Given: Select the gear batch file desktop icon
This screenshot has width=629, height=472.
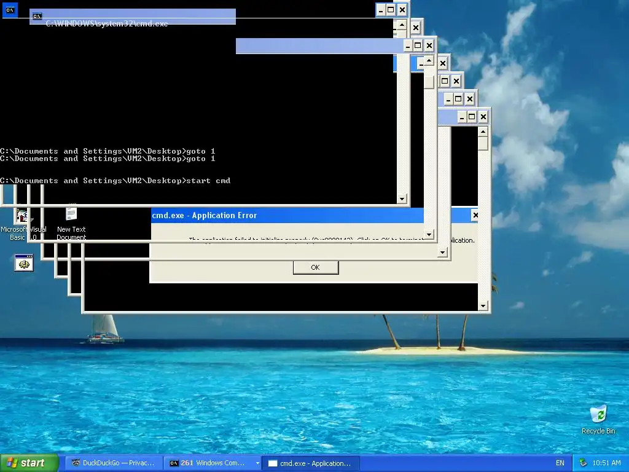Looking at the screenshot, I should pos(24,263).
